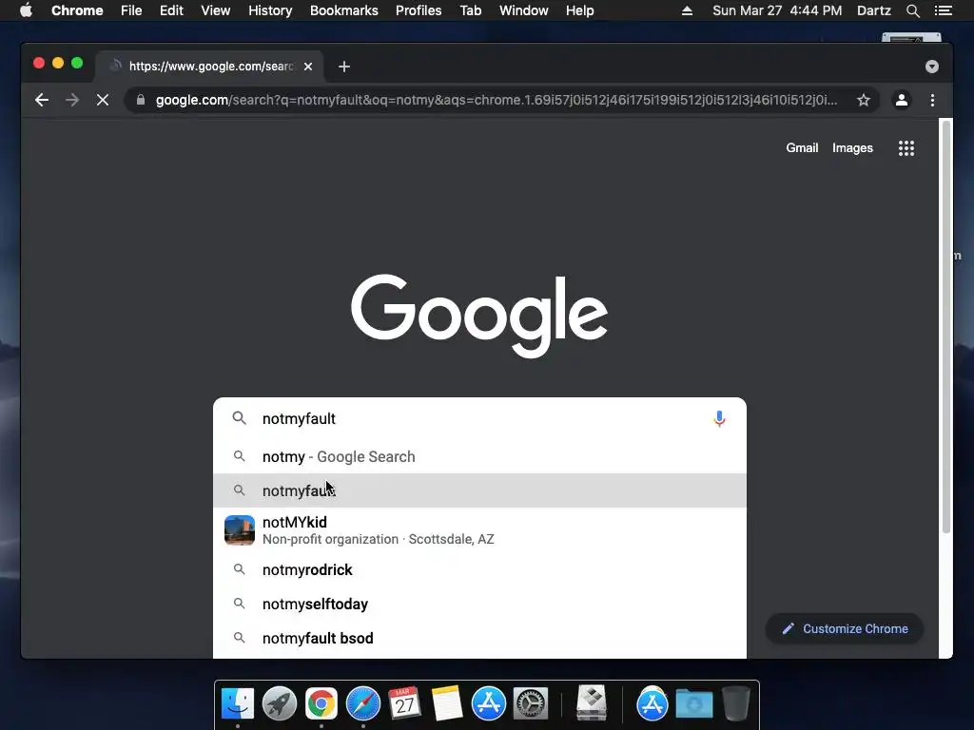Click the notMYkid thumbnail image
The height and width of the screenshot is (730, 974).
point(239,530)
